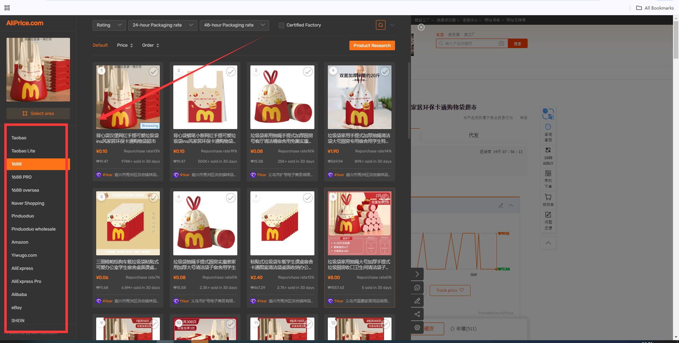Click the results list scrollbar
The width and height of the screenshot is (679, 343).
[x=410, y=101]
